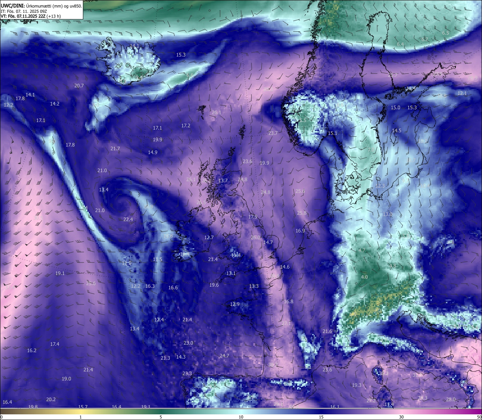Image resolution: width=482 pixels, height=420 pixels.
Task: Click the 16.8 map value
Action: (288, 302)
